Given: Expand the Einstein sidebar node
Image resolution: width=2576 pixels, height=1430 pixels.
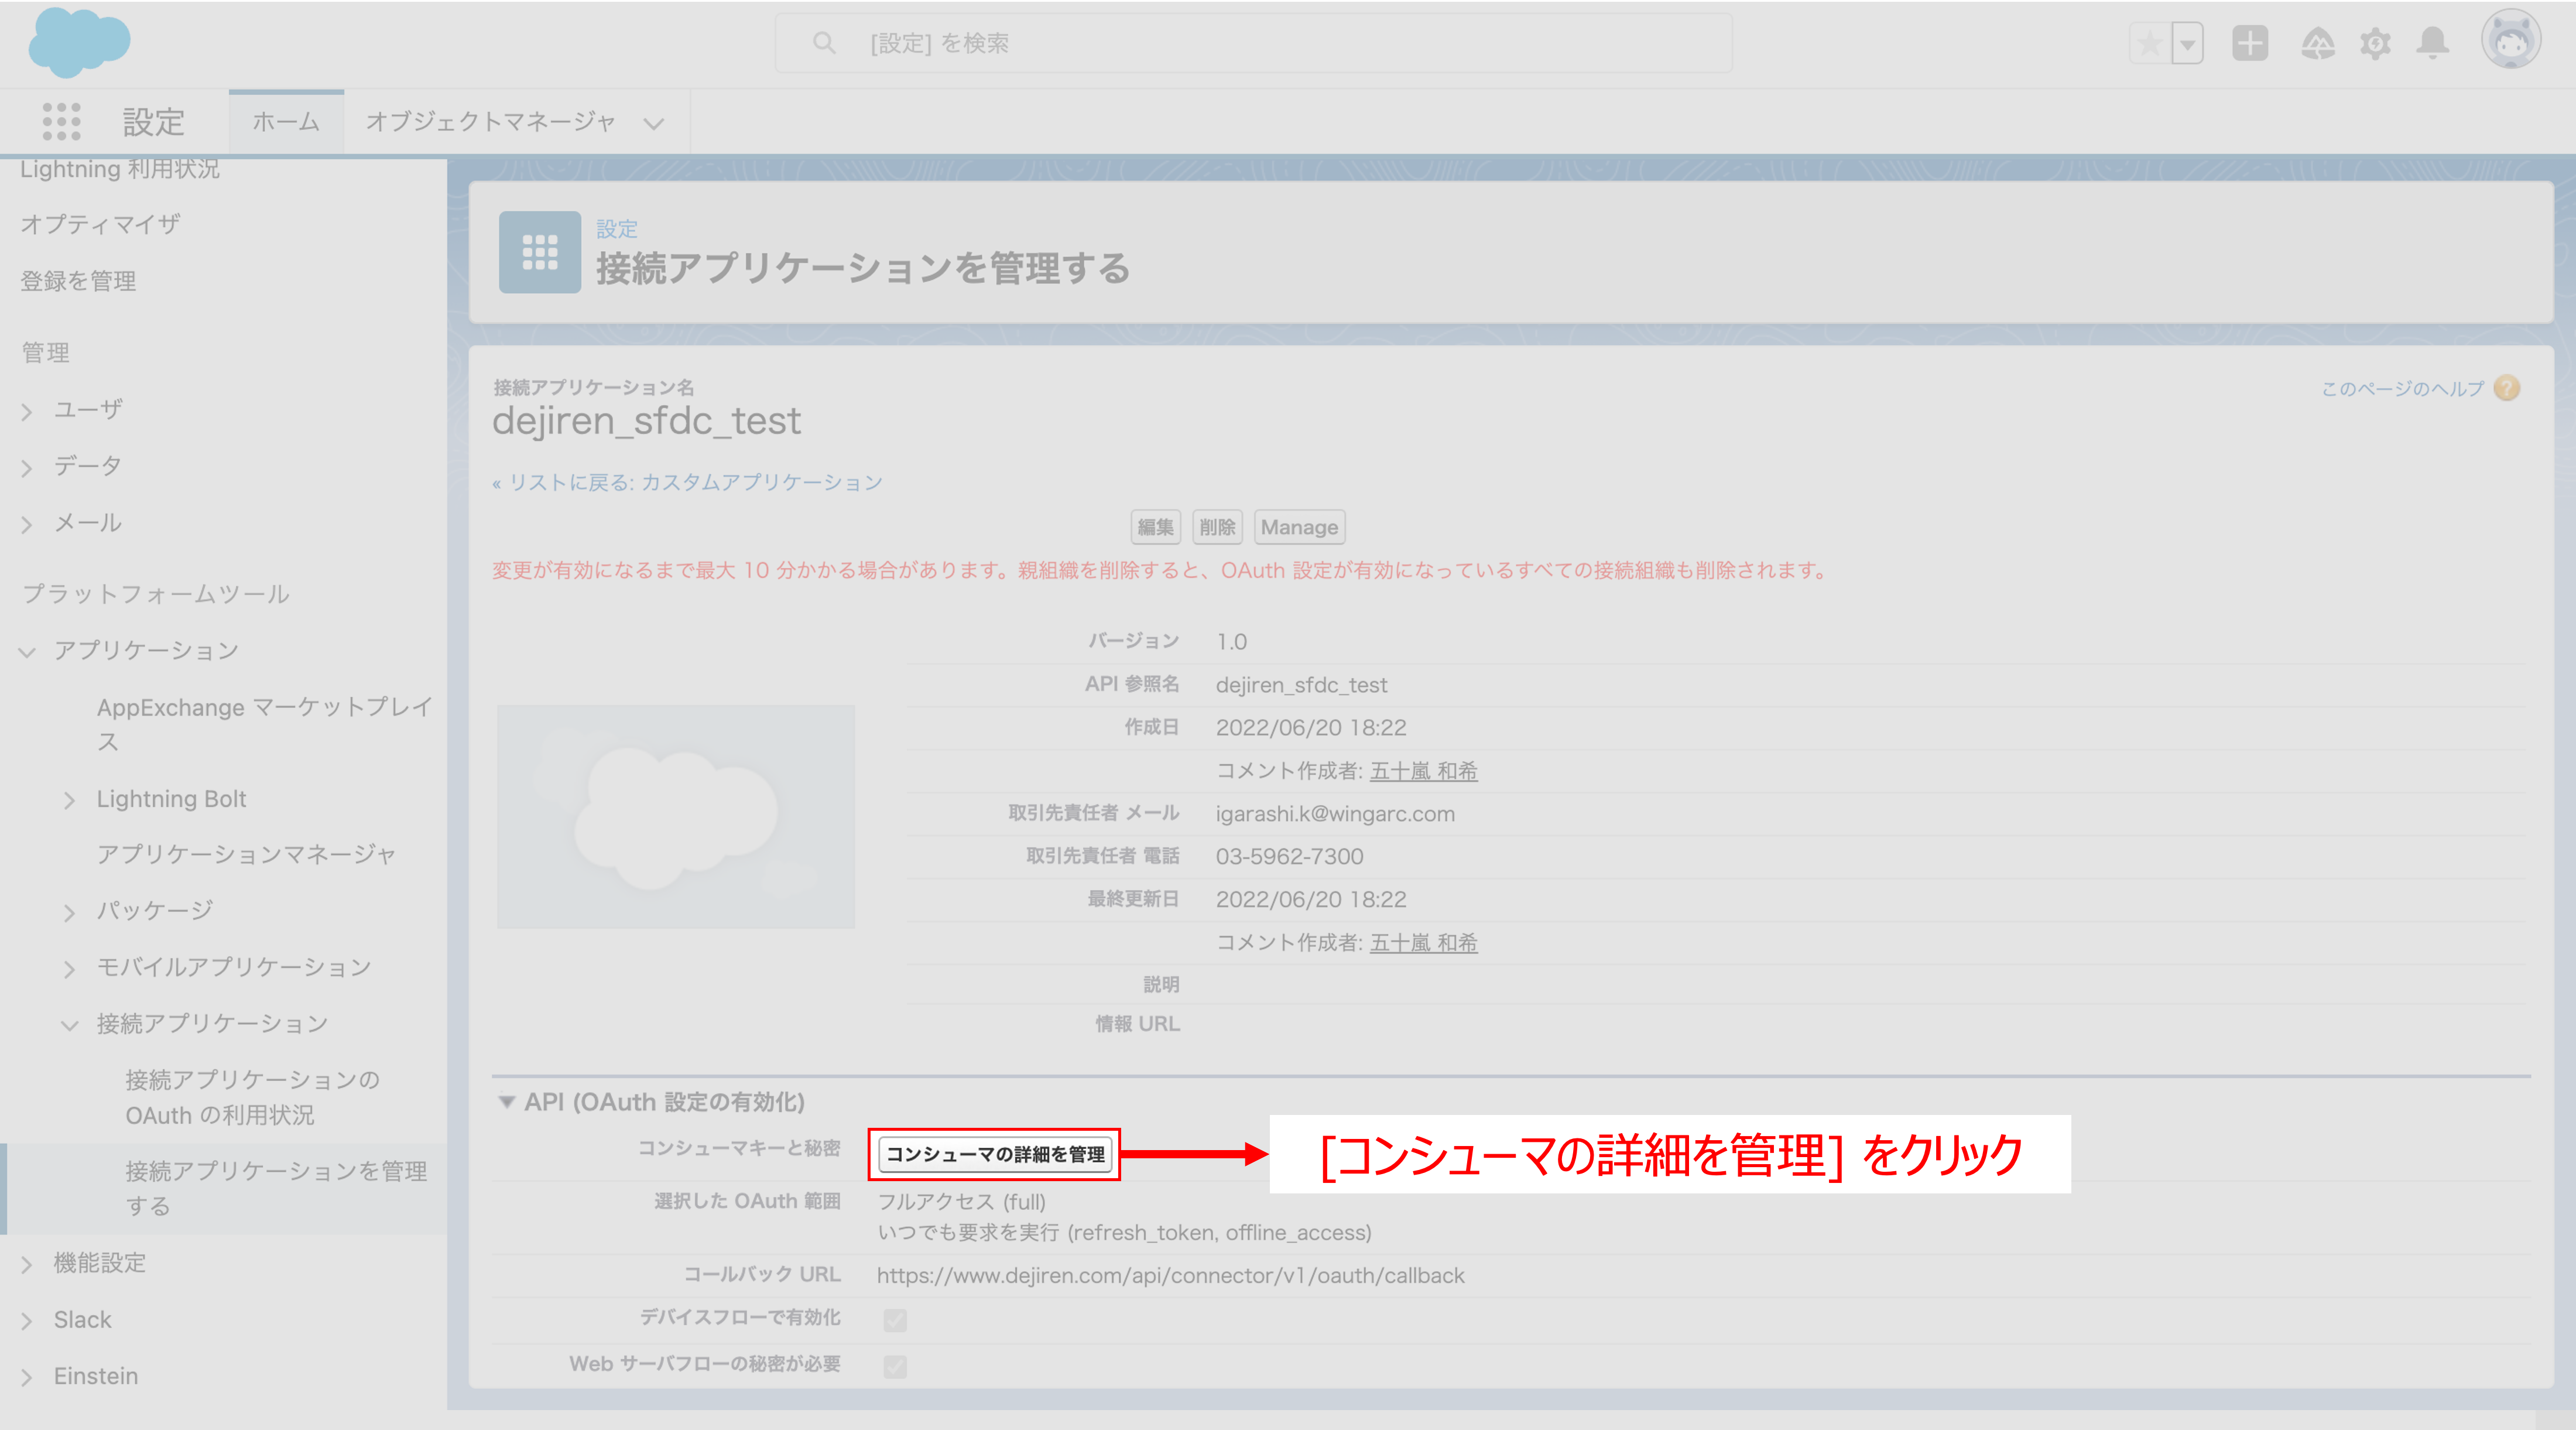Looking at the screenshot, I should coord(26,1378).
